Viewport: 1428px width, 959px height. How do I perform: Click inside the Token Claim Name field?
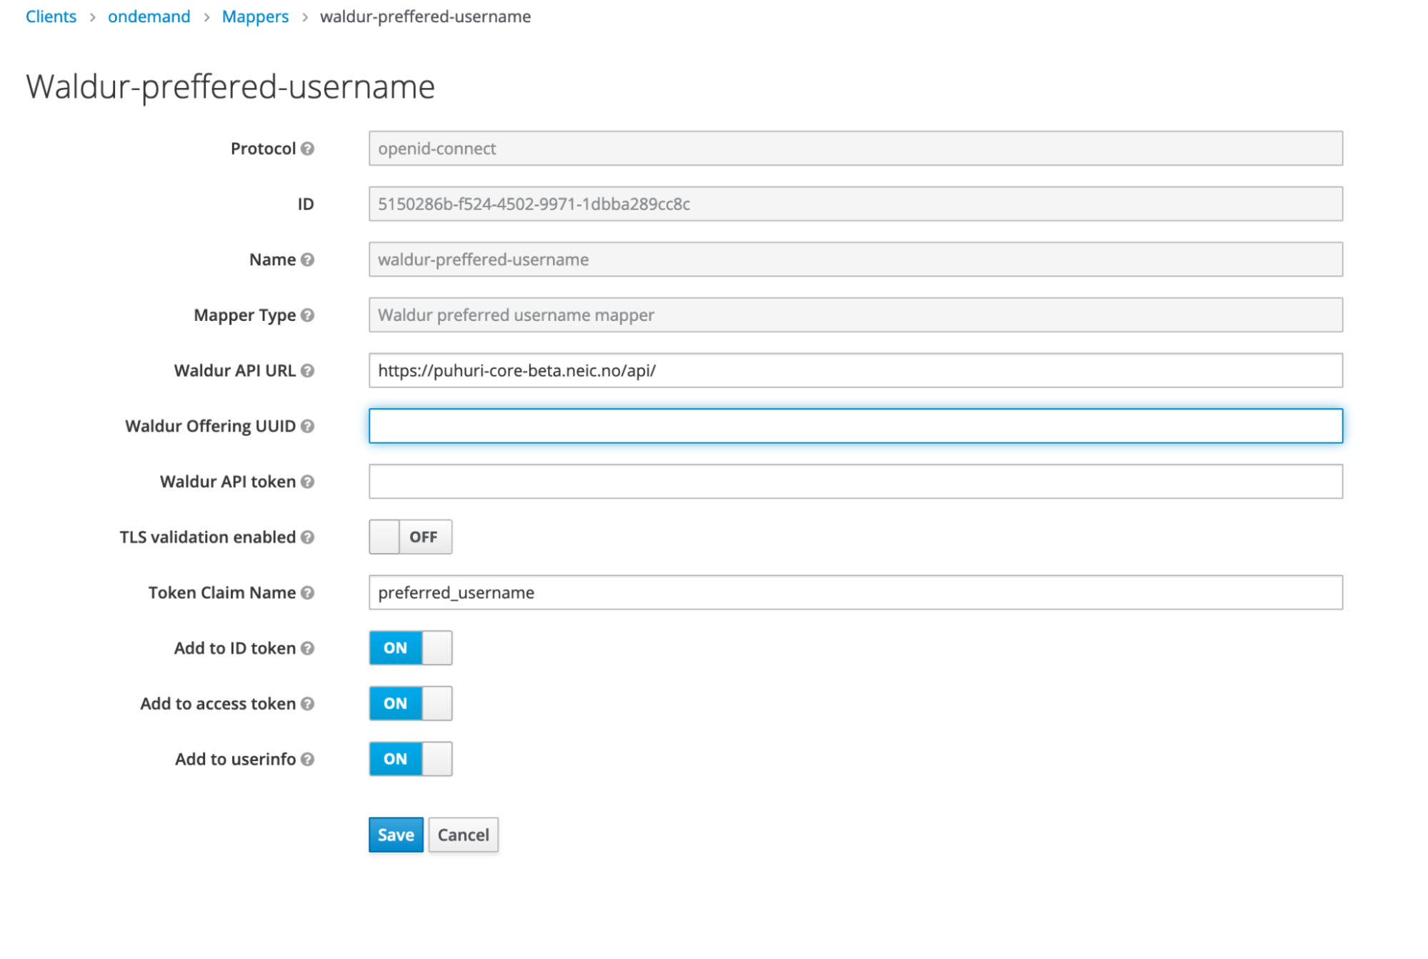[855, 592]
